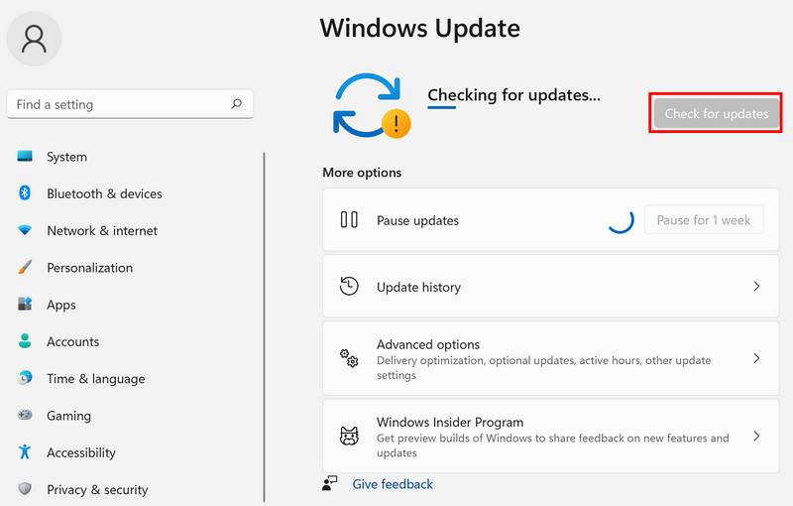Screen dimensions: 793x506
Task: Expand Advanced options chevron arrow
Action: click(756, 358)
